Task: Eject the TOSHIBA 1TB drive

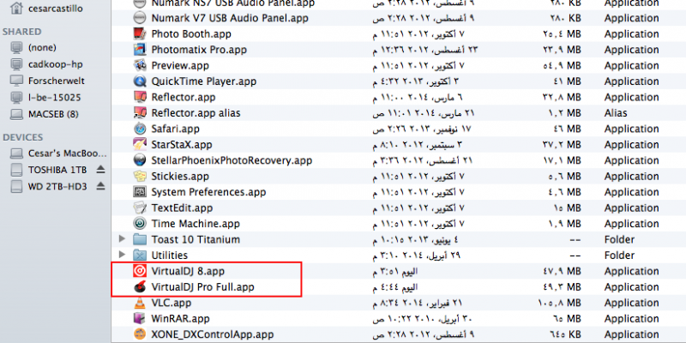Action: pyautogui.click(x=100, y=169)
